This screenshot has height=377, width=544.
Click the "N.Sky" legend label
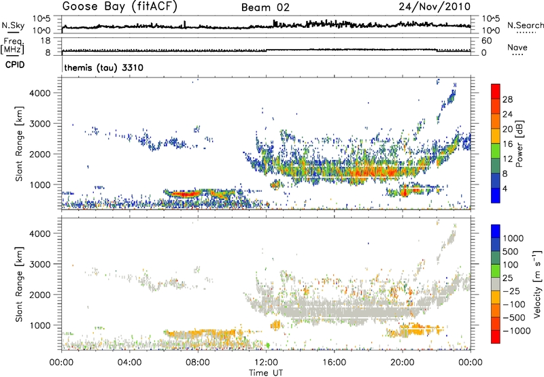(x=13, y=26)
